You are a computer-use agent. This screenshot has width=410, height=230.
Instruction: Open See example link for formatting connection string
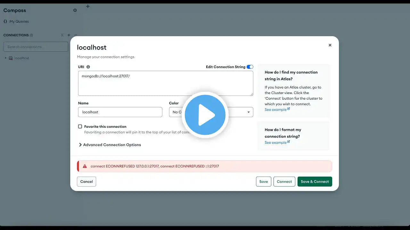tap(277, 142)
